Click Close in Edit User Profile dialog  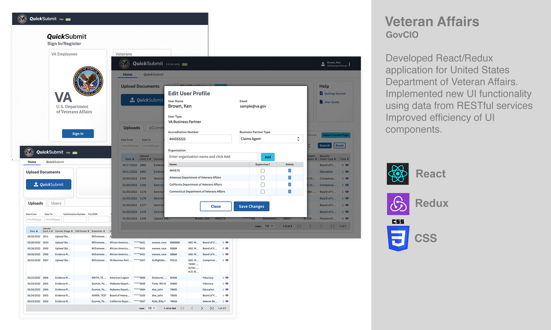click(x=216, y=206)
